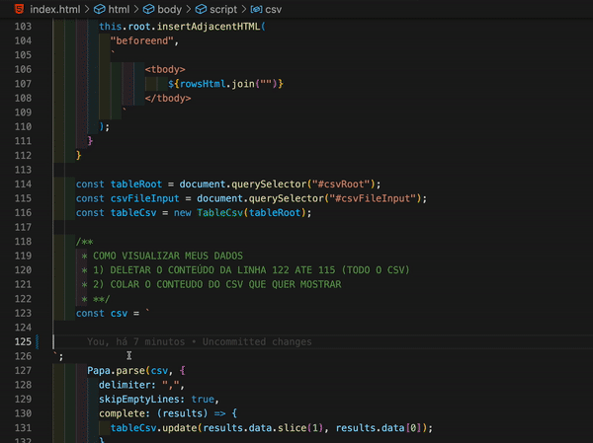Click "csvFileInput" variable on line 115
The image size is (593, 443).
click(145, 198)
